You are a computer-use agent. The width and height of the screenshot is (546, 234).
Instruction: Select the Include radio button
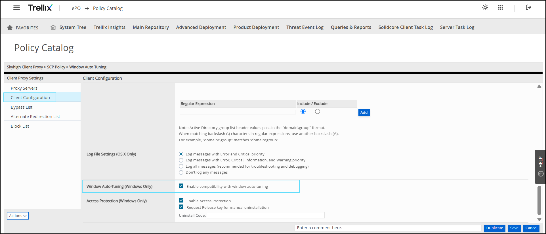click(x=303, y=111)
